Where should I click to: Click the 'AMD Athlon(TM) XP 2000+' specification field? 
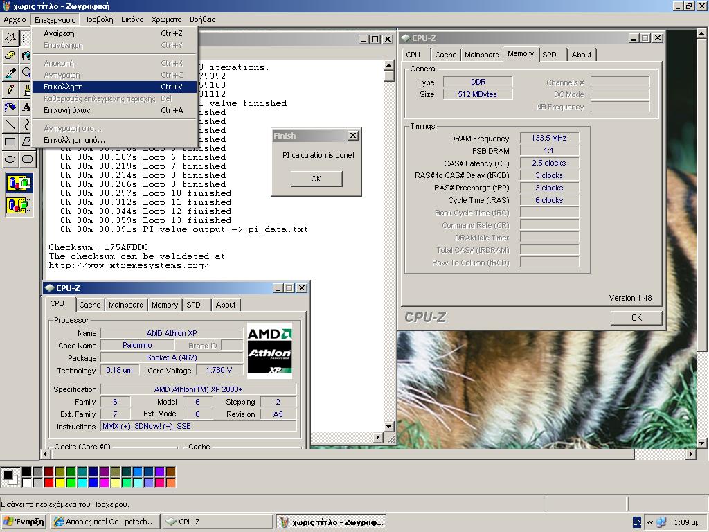point(199,389)
